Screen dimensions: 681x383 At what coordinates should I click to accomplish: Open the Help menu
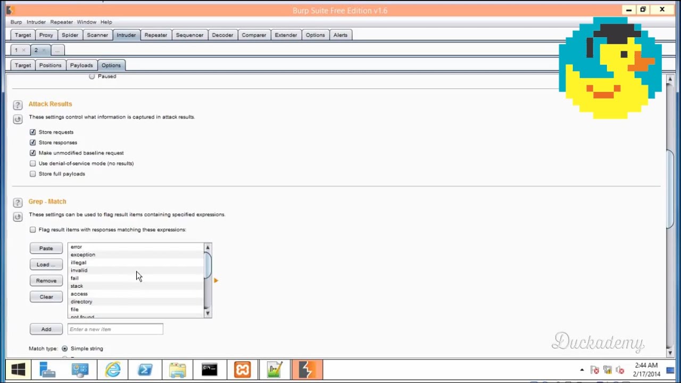tap(106, 22)
